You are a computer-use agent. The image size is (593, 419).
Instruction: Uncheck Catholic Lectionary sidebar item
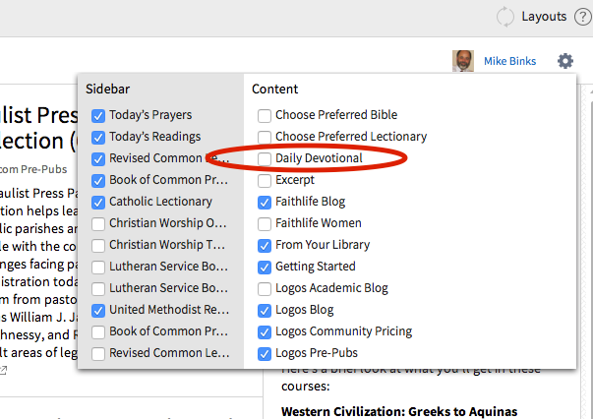pos(98,203)
